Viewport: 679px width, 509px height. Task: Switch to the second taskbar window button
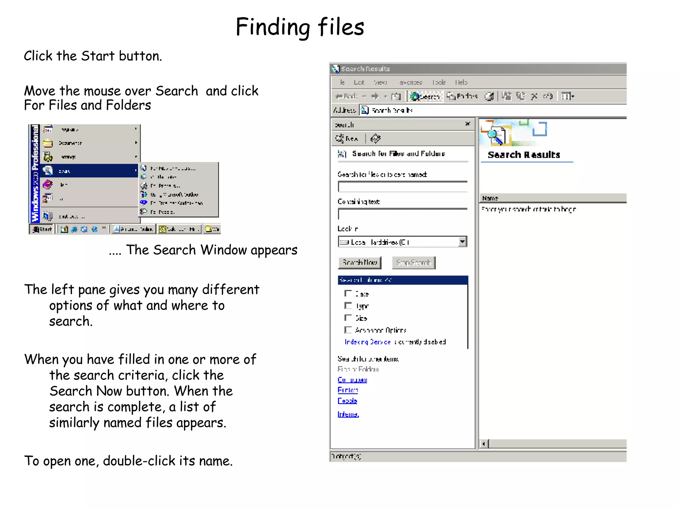(179, 229)
